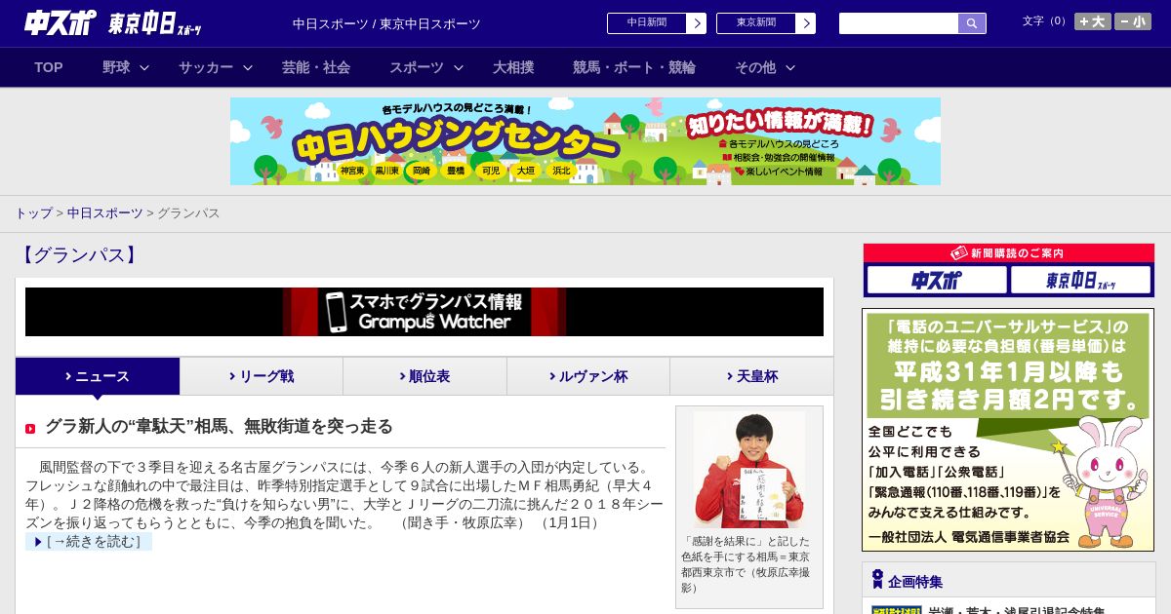Increase text size with ＋大 button

point(1092,21)
